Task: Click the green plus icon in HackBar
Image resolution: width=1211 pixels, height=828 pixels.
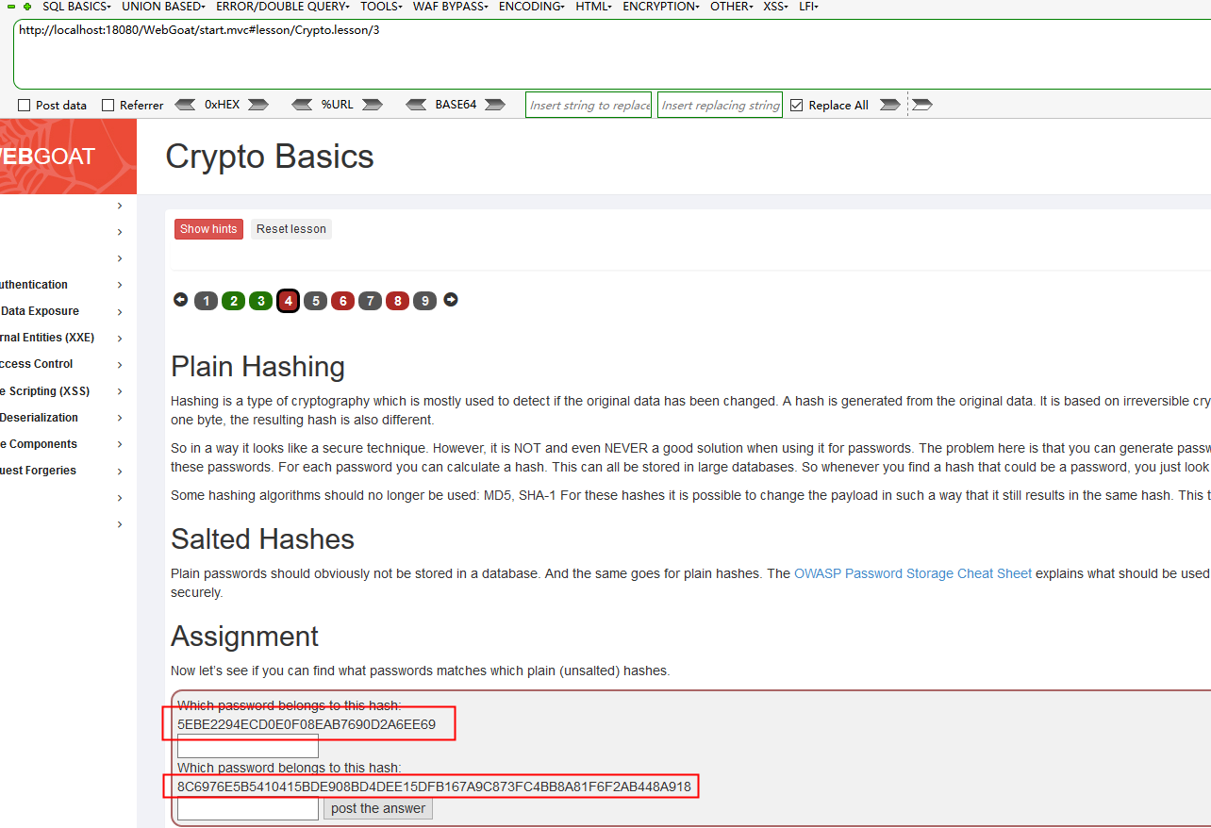Action: tap(27, 7)
